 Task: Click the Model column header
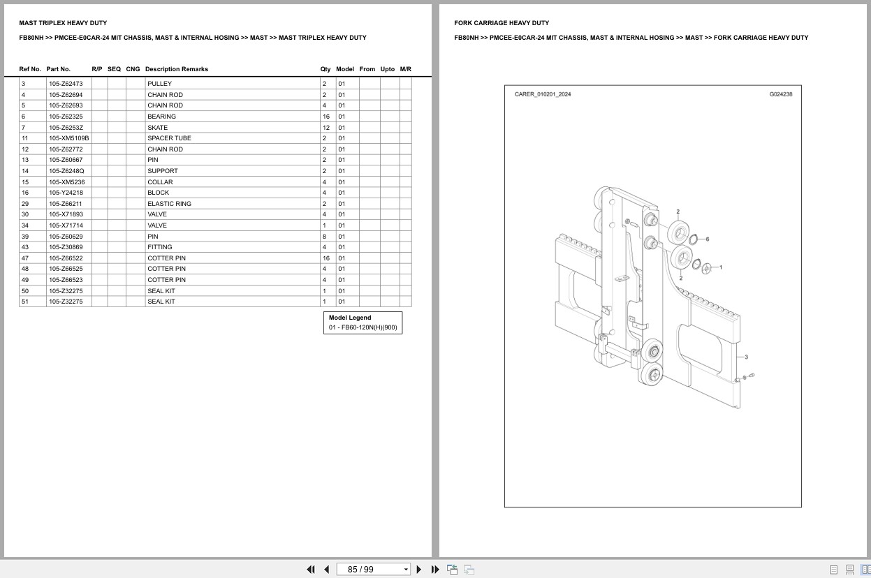[345, 69]
